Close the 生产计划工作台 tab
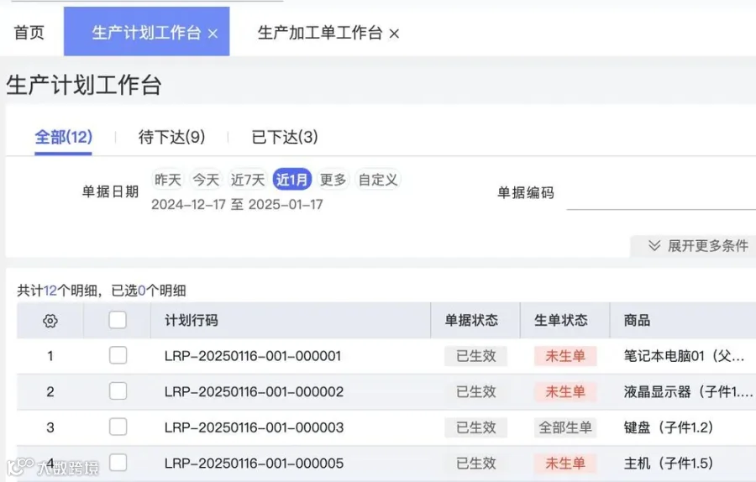Screen dimensions: 756x482 click(x=213, y=34)
